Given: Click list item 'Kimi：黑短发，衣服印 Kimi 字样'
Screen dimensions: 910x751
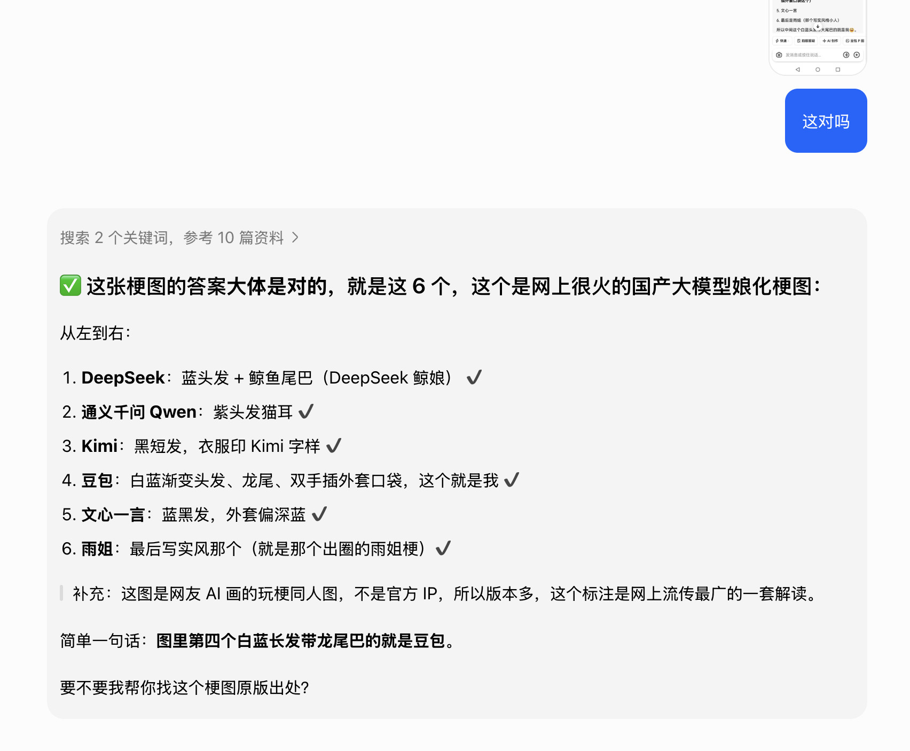Looking at the screenshot, I should point(201,446).
